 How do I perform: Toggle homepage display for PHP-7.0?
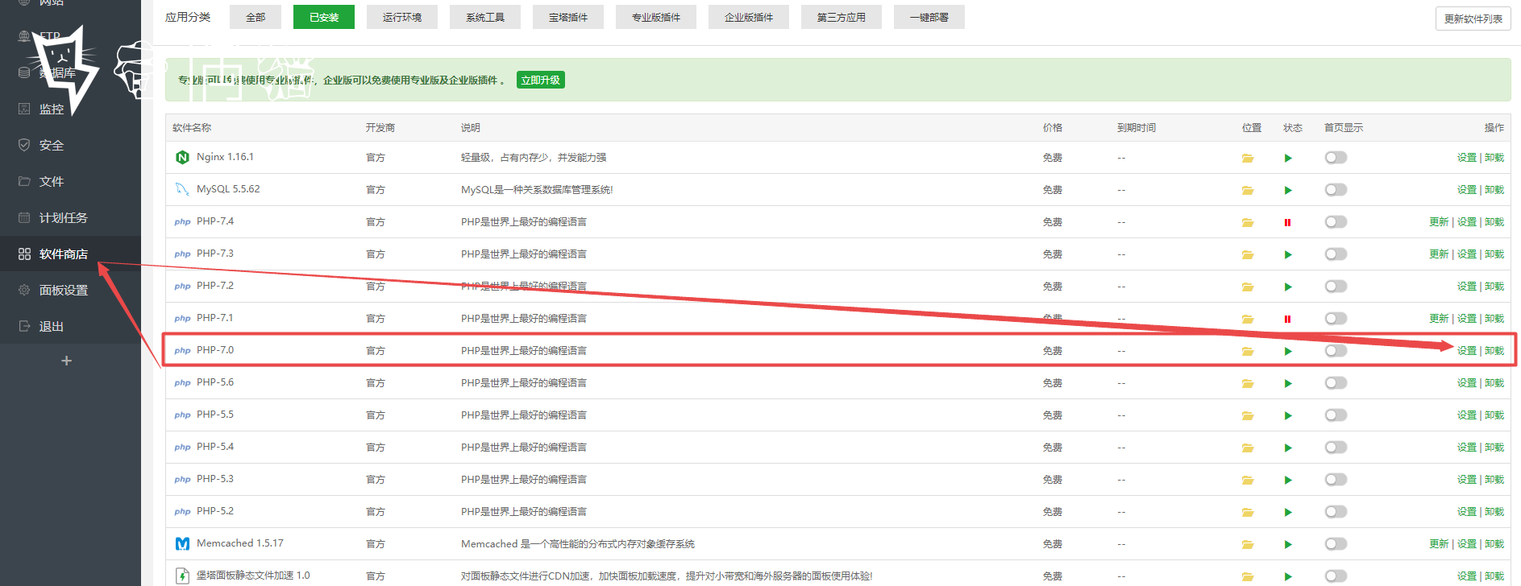1336,351
